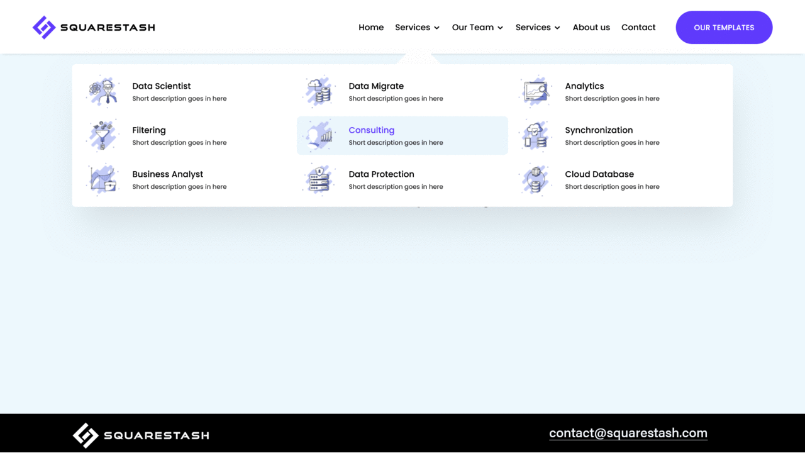805x453 pixels.
Task: Click the Analytics magnifier chart icon
Action: [535, 91]
